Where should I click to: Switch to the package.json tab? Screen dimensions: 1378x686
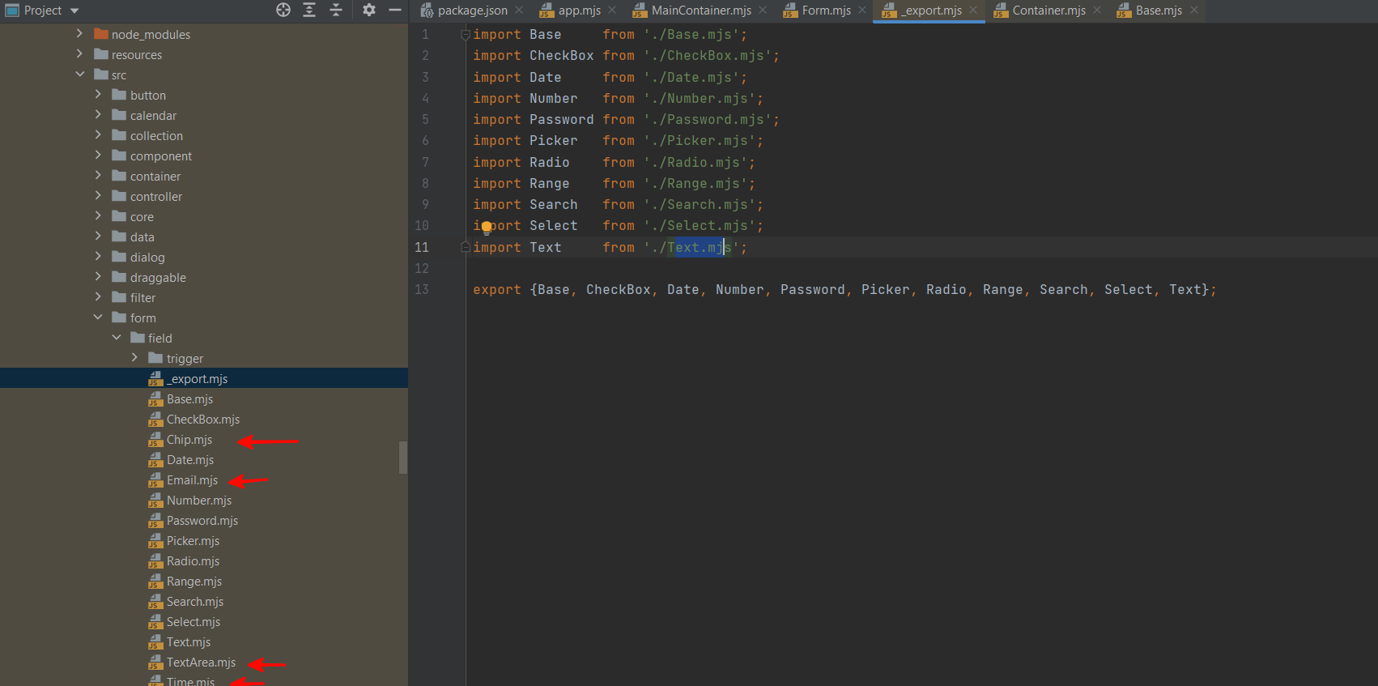[472, 11]
